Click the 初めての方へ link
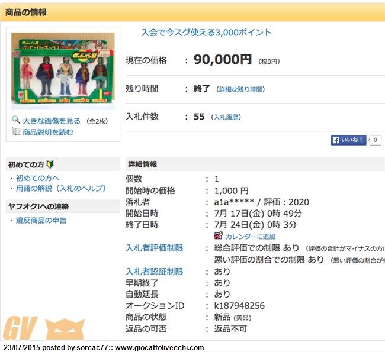The image size is (385, 352). click(x=38, y=178)
